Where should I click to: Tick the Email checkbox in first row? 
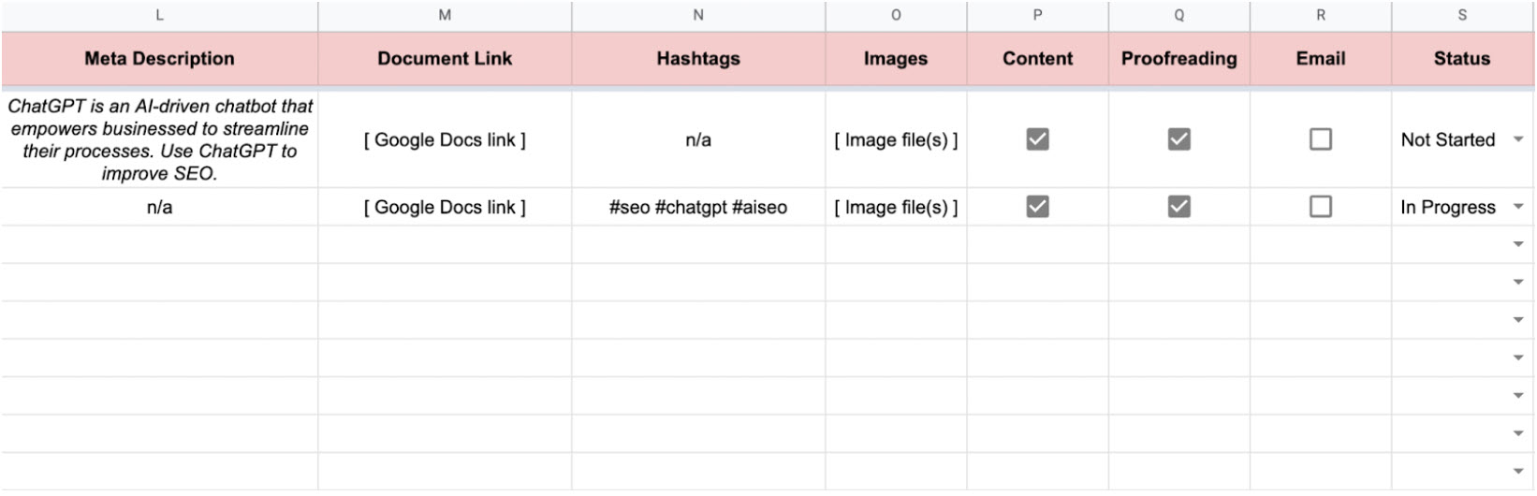[x=1320, y=139]
